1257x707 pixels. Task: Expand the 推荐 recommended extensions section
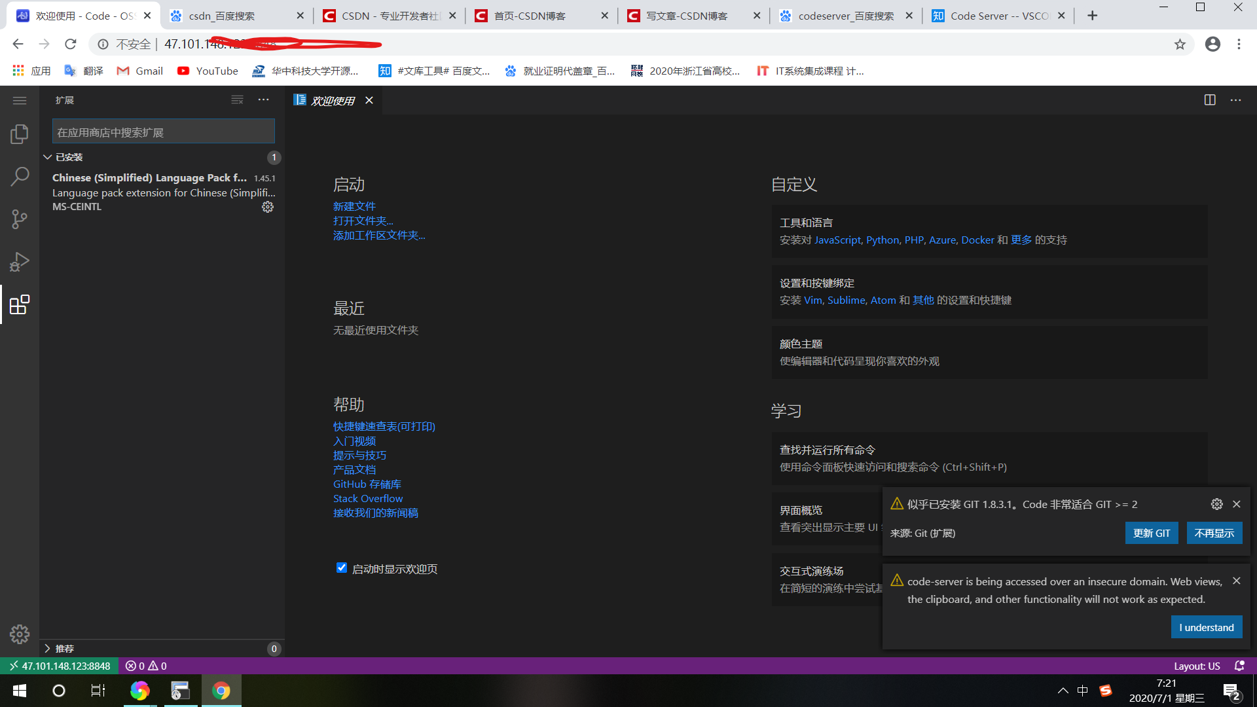coord(48,648)
